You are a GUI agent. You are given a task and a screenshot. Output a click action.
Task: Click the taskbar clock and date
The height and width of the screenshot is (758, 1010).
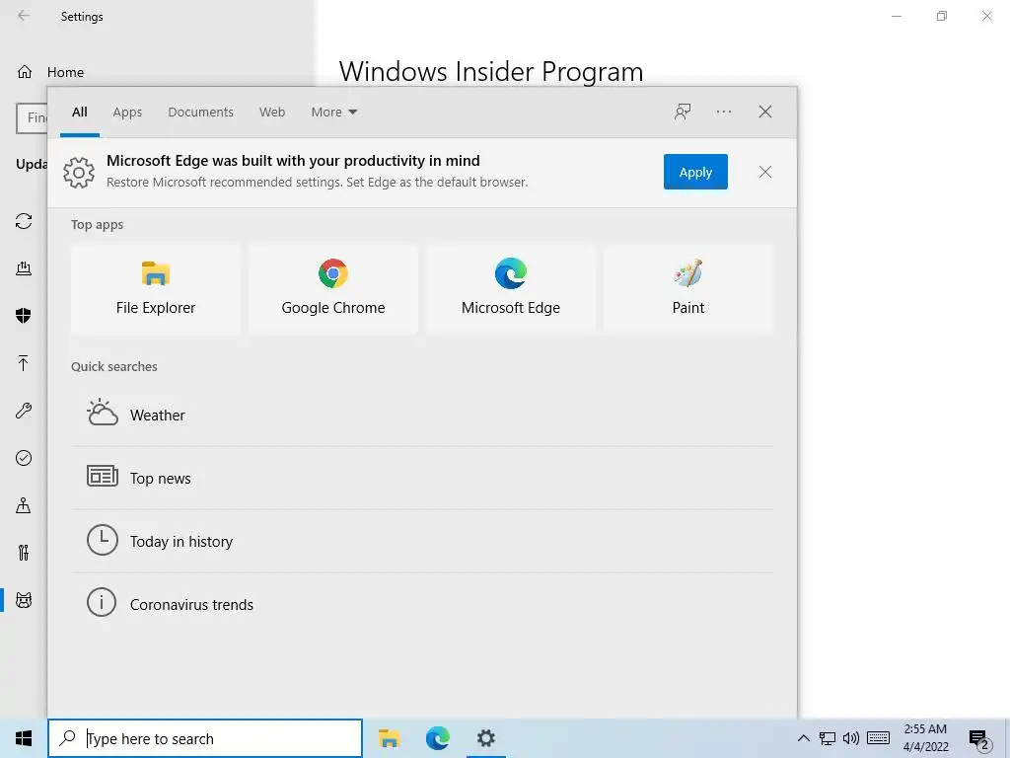click(x=925, y=738)
